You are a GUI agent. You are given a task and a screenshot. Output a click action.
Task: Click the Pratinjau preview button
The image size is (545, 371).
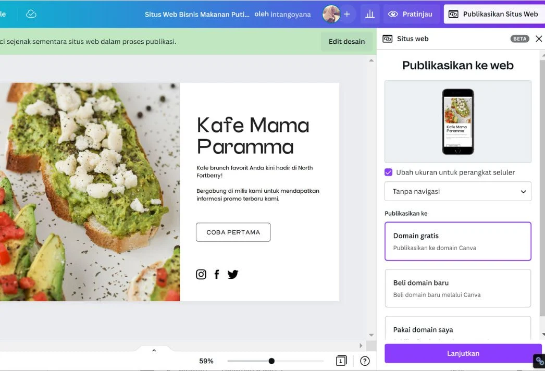coord(412,14)
